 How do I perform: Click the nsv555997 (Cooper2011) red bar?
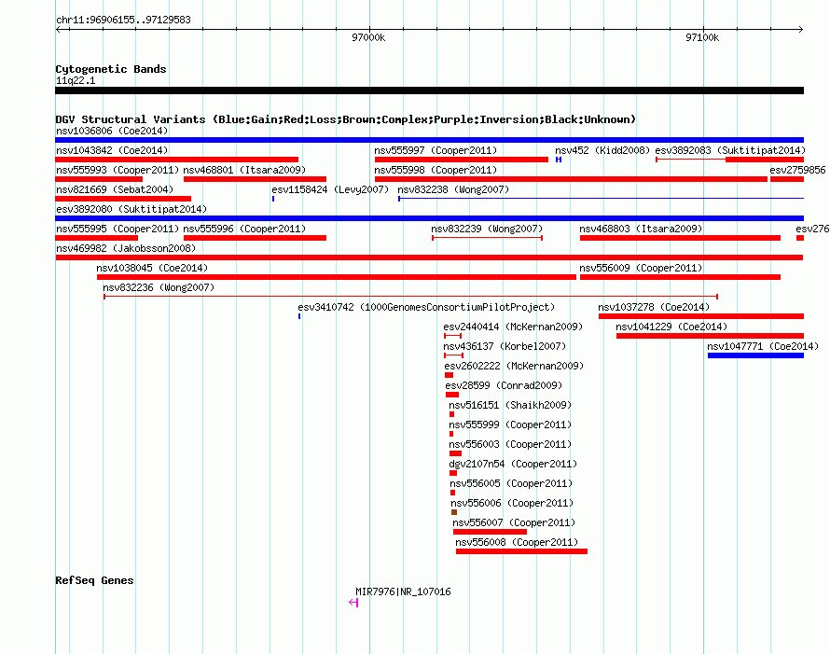pos(462,160)
